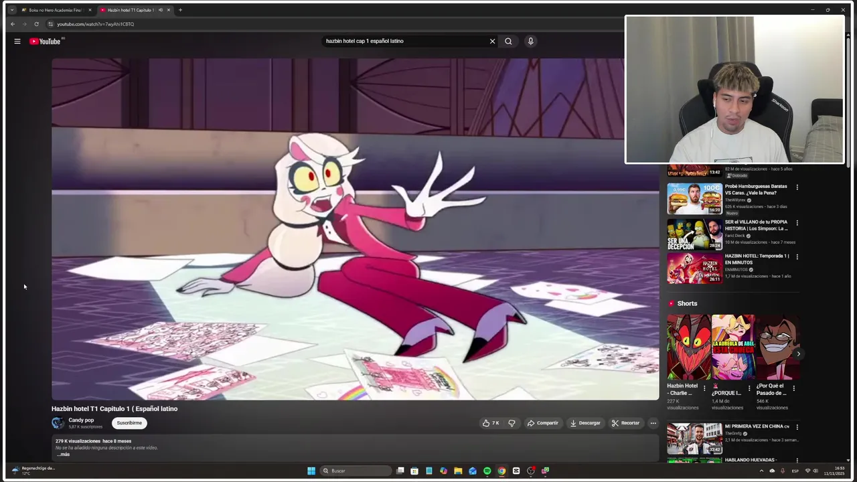Screen dimensions: 857x482
Task: Click the Shorts section heading
Action: coord(687,303)
